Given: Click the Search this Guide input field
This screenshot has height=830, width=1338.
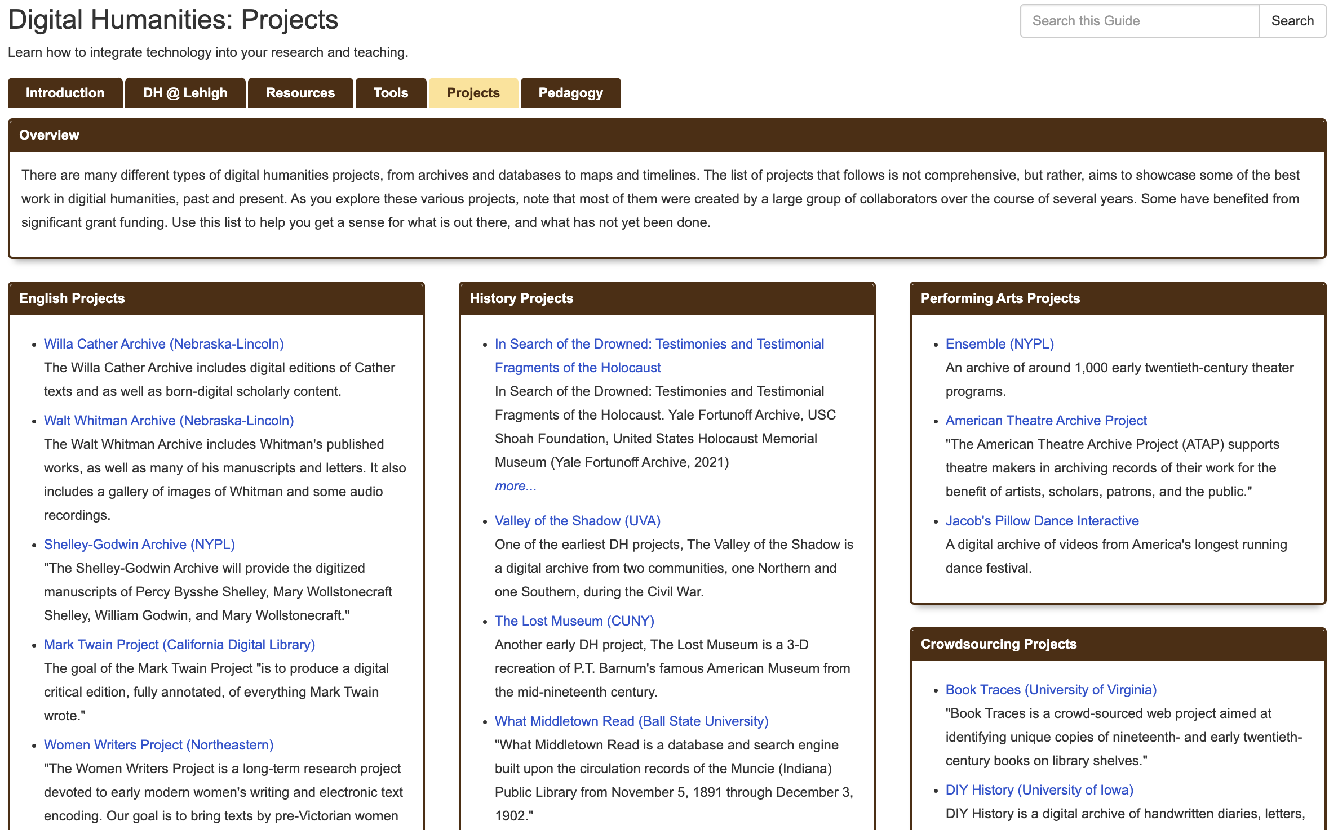Looking at the screenshot, I should click(1138, 20).
